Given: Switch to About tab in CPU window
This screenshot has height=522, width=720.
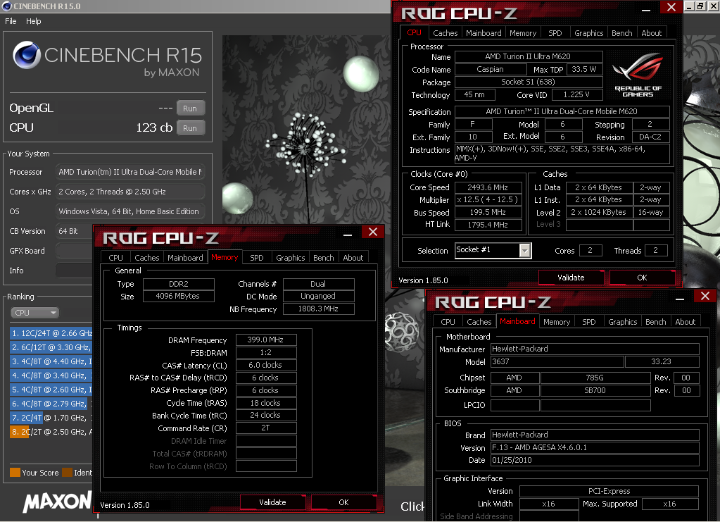Looking at the screenshot, I should tap(651, 33).
